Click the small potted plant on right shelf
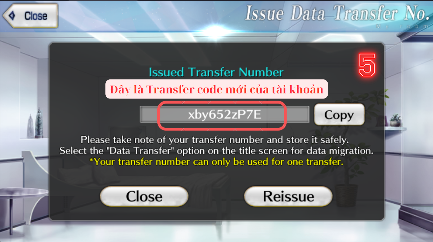 coord(395,120)
